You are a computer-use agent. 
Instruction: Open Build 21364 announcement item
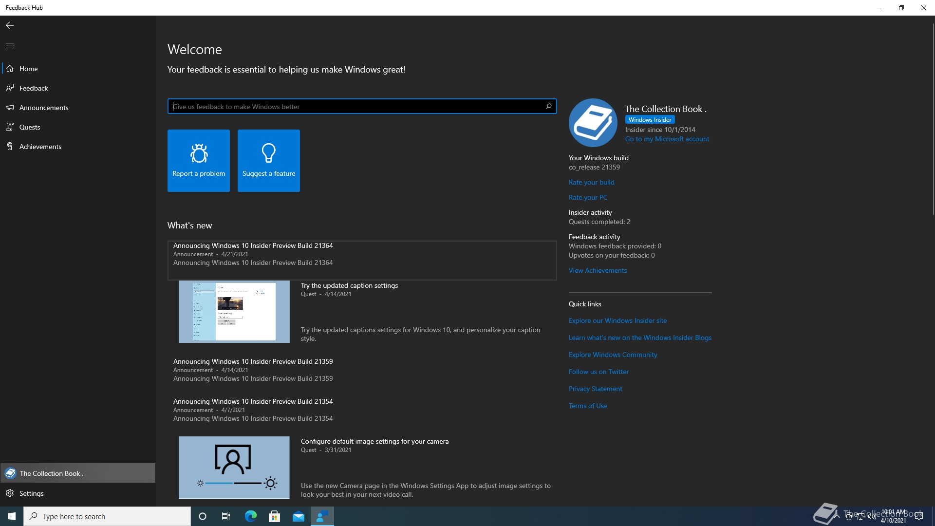click(x=362, y=260)
